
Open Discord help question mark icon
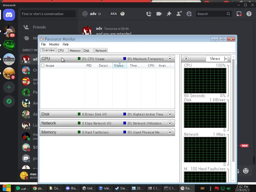tap(249, 14)
